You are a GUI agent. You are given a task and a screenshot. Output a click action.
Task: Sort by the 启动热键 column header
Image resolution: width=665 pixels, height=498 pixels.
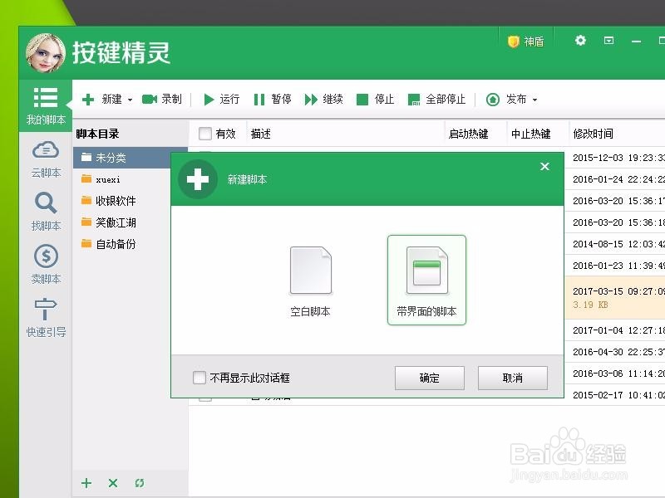[x=468, y=134]
